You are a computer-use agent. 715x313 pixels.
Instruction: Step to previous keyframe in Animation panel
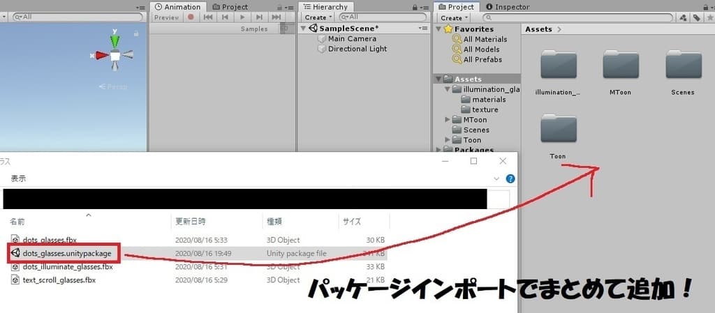(225, 17)
